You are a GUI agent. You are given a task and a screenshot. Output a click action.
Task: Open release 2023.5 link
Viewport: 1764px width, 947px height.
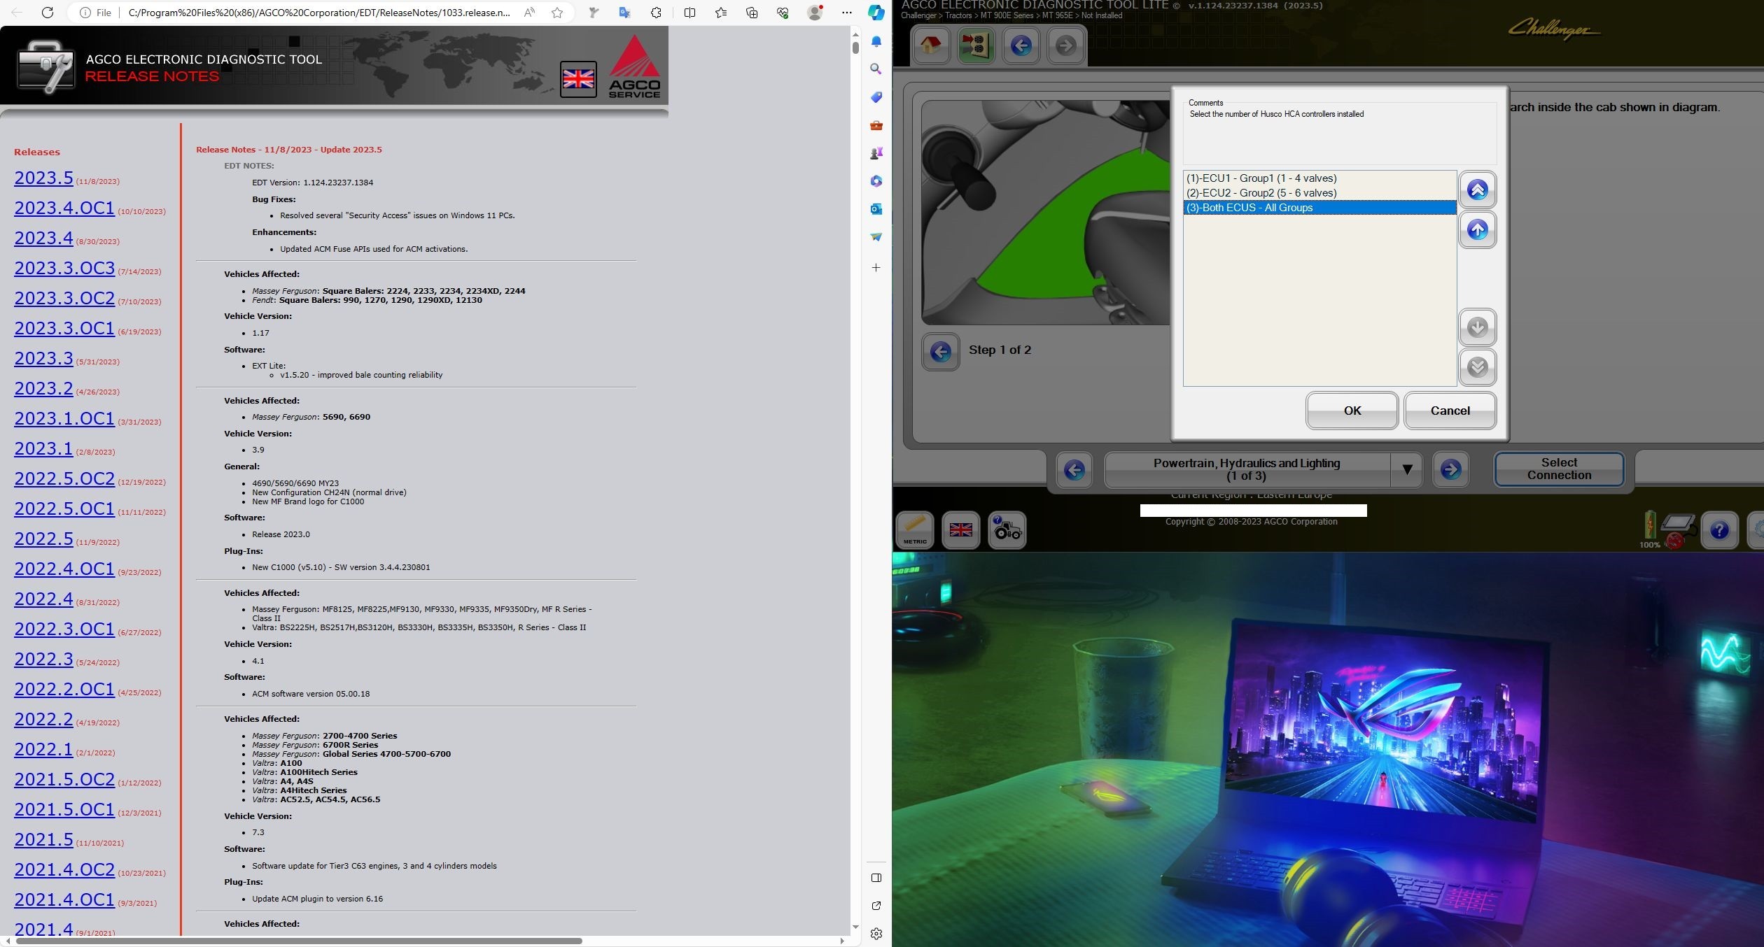tap(43, 178)
